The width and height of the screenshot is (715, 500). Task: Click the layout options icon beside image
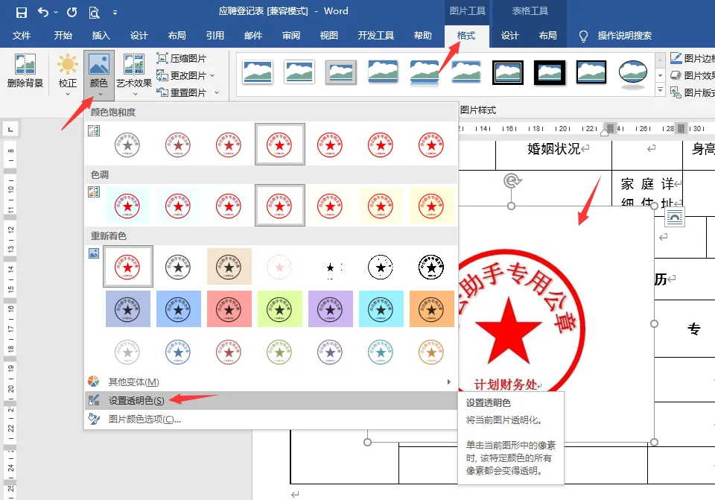point(675,218)
